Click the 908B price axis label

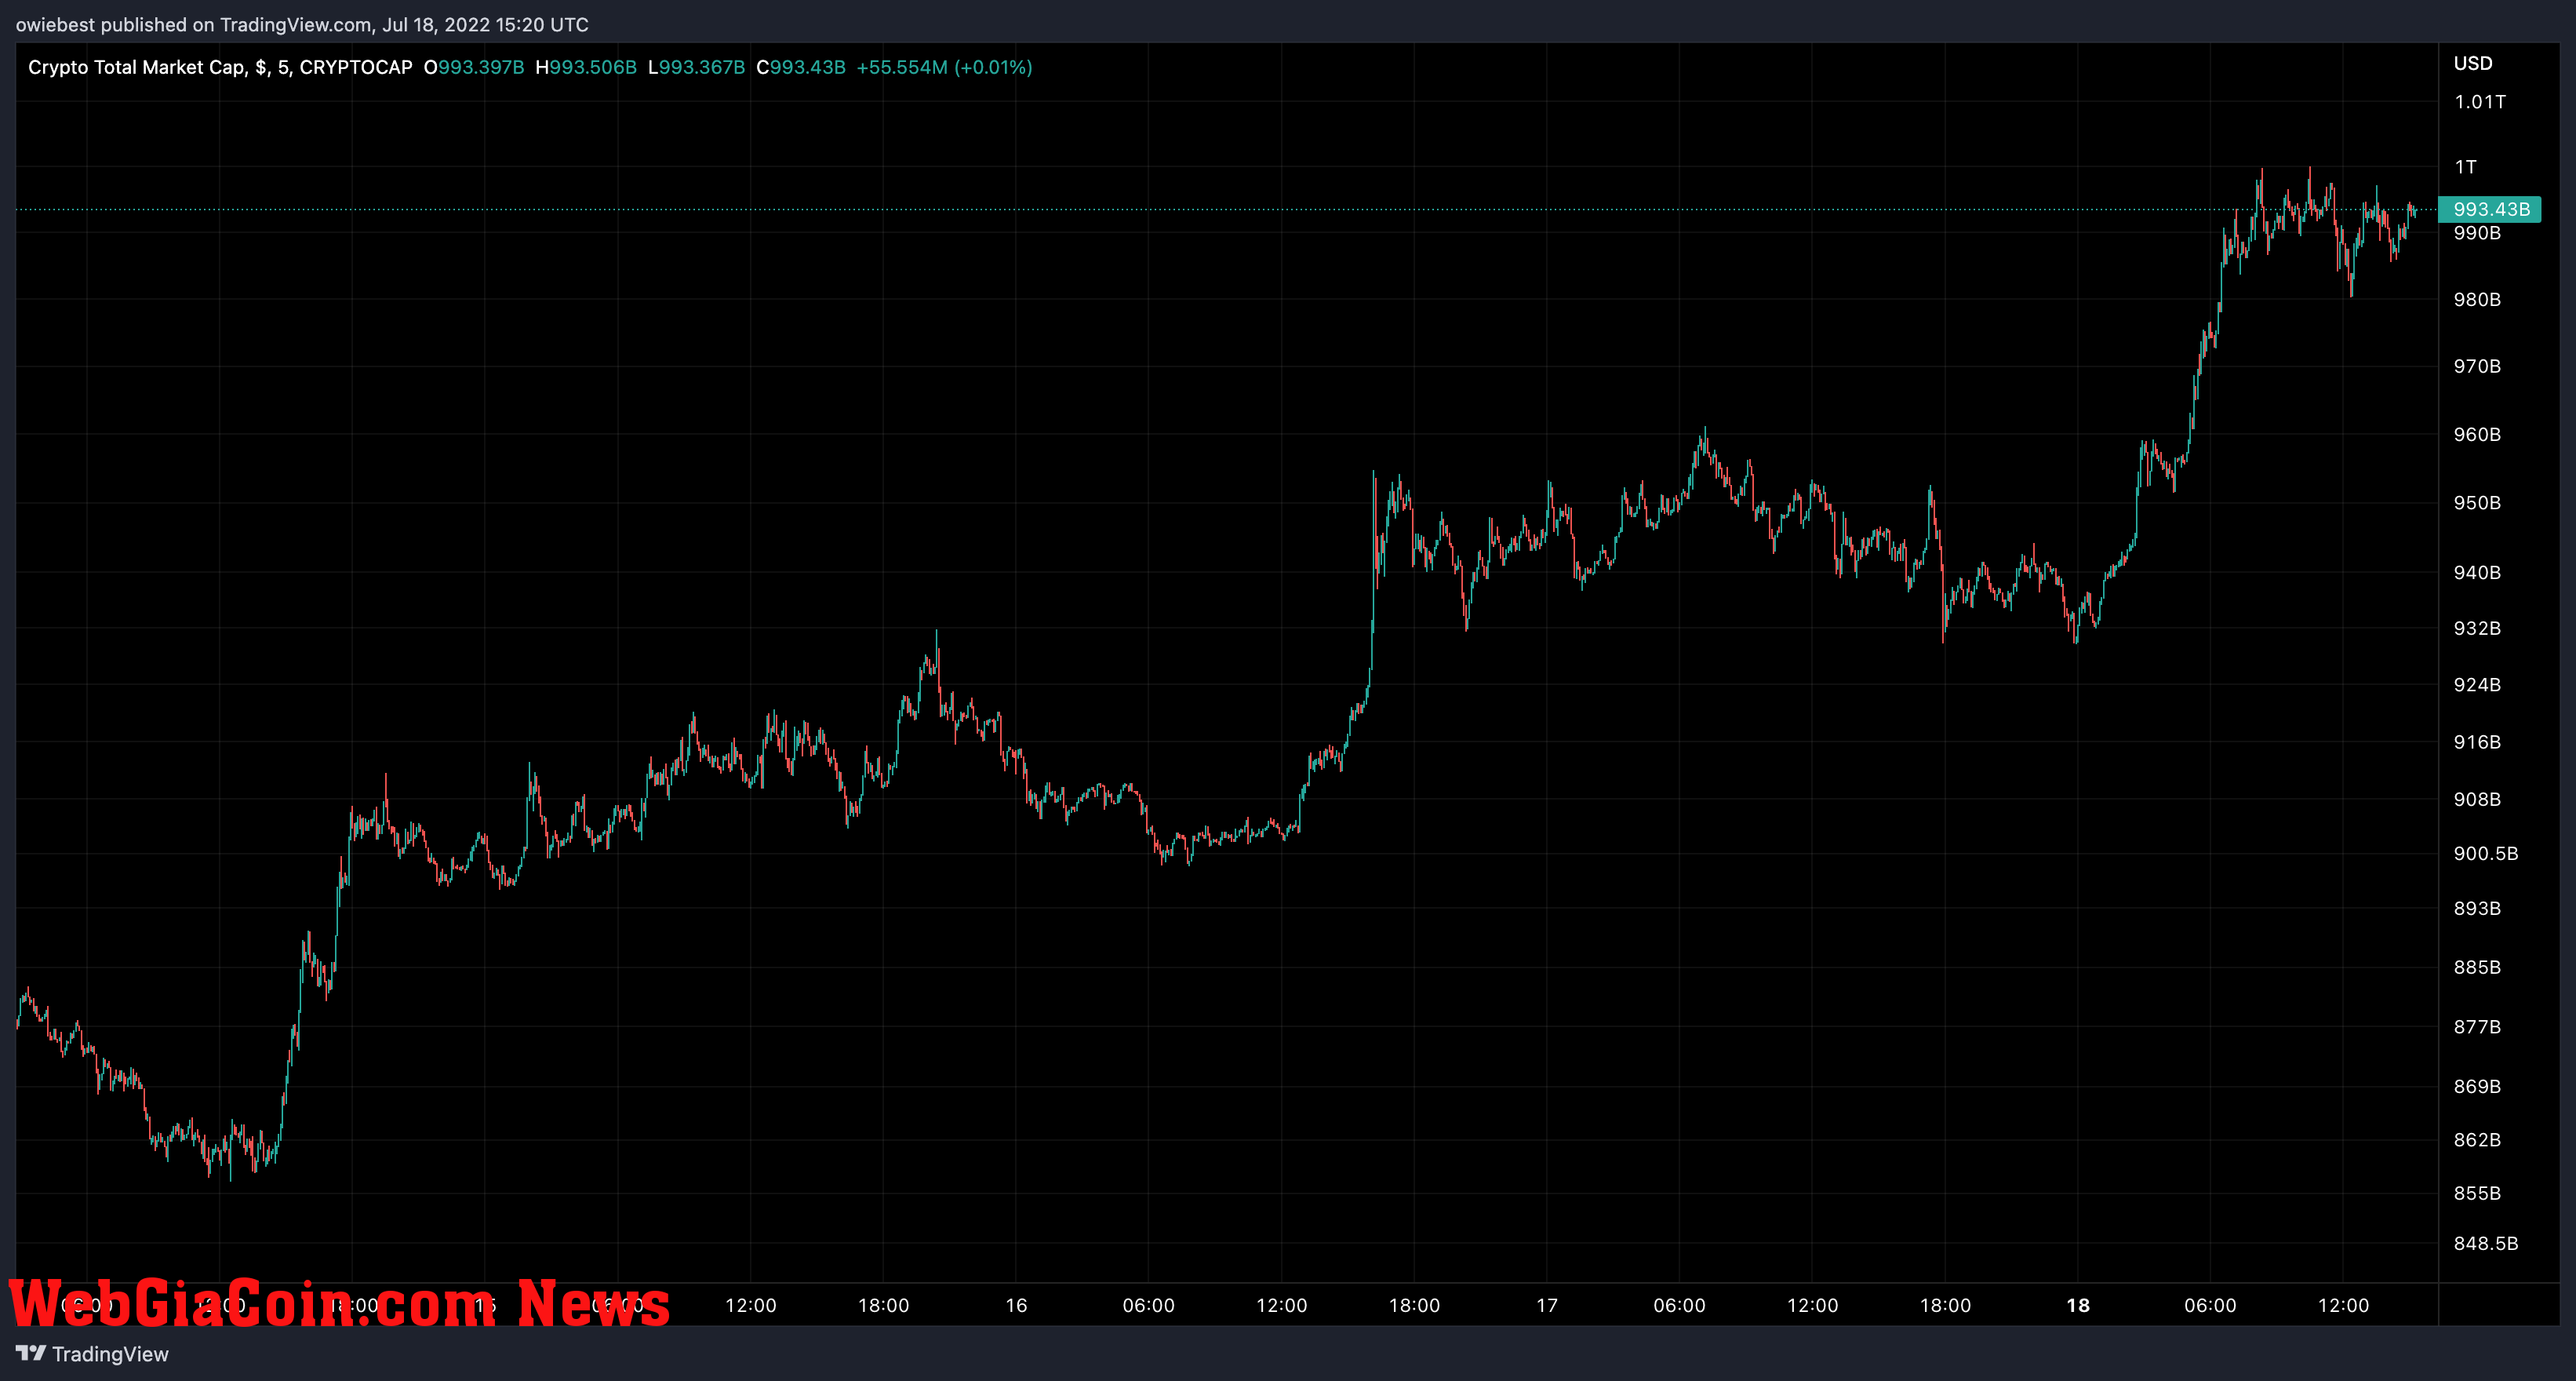click(2477, 798)
